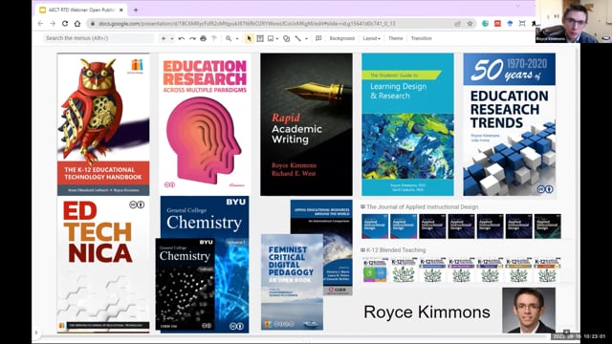Open the zoom level dropdown arrow
The height and width of the screenshot is (344, 612).
[237, 38]
